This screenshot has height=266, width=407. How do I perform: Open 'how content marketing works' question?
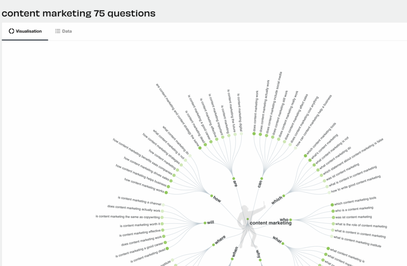pyautogui.click(x=144, y=185)
